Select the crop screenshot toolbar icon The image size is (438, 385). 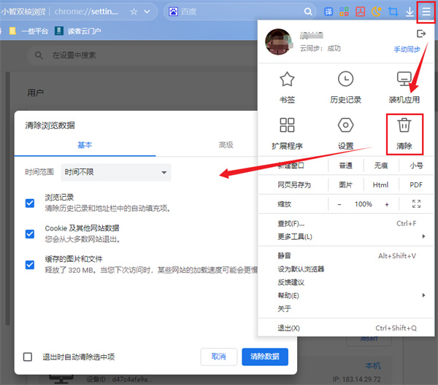click(393, 12)
